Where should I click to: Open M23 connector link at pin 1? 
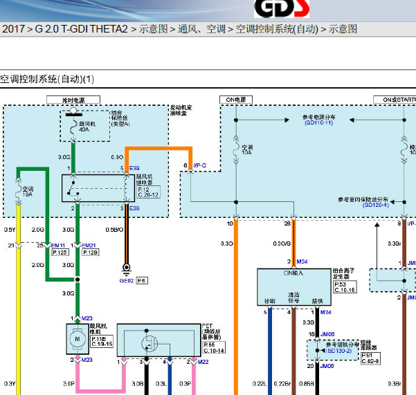87,318
